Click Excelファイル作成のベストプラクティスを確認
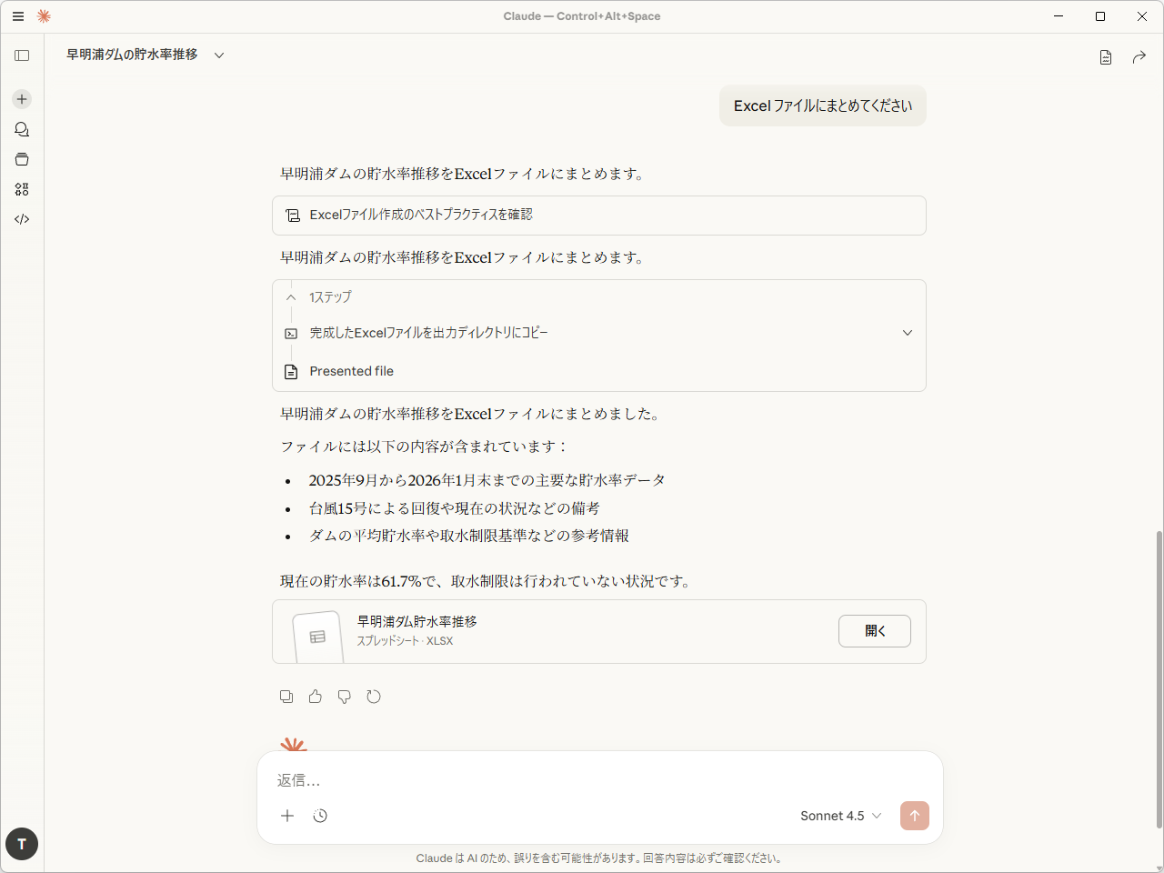This screenshot has height=873, width=1164. coord(599,216)
